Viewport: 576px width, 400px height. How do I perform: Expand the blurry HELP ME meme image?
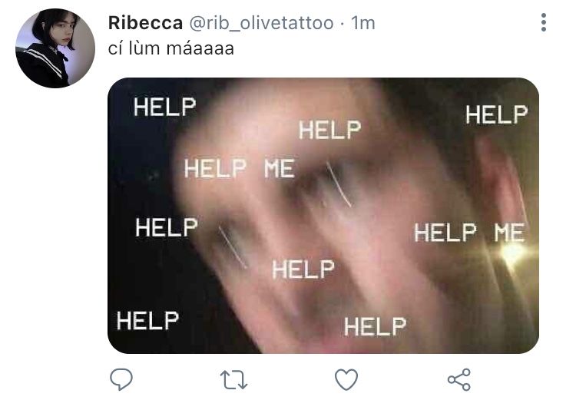323,216
